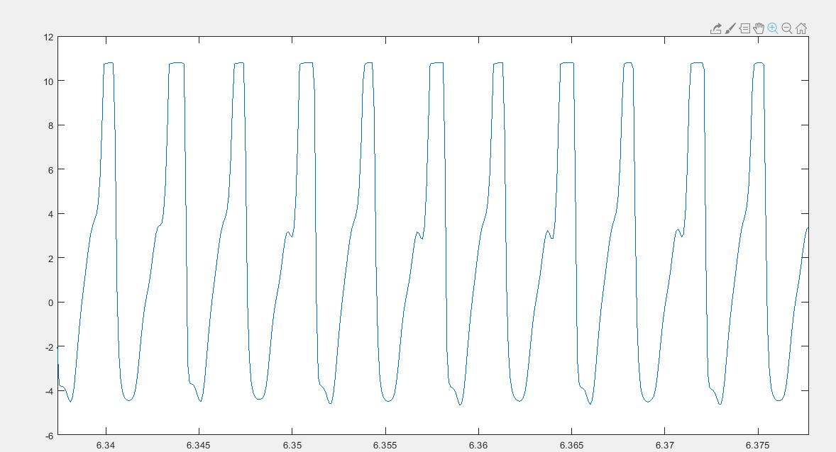The height and width of the screenshot is (452, 836).
Task: Click the y-axis tick label 8
Action: [50, 125]
